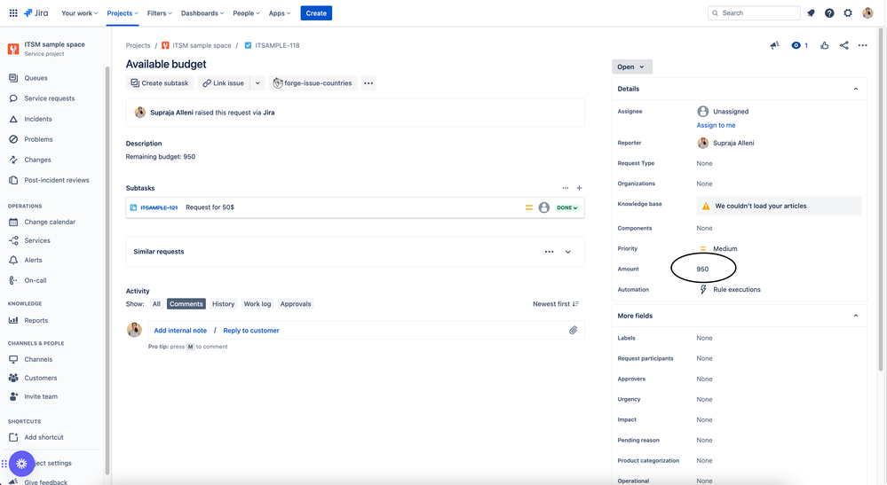Go to Jira home via logo

36,13
